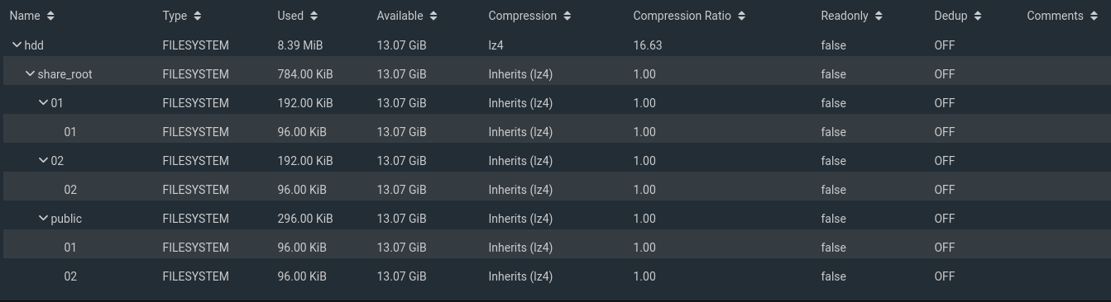1111x302 pixels.
Task: Sort by the Name column sort icon
Action: click(x=51, y=16)
